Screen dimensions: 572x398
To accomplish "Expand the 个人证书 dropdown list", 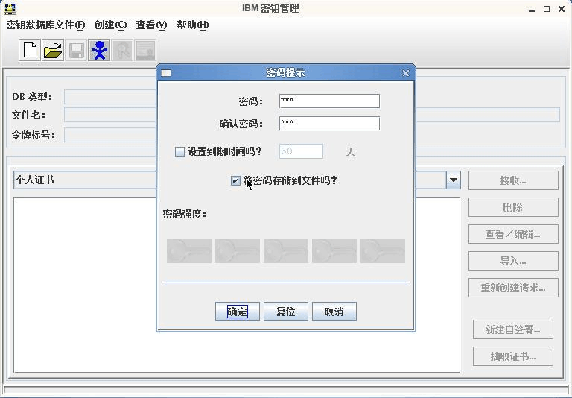I will pyautogui.click(x=453, y=180).
